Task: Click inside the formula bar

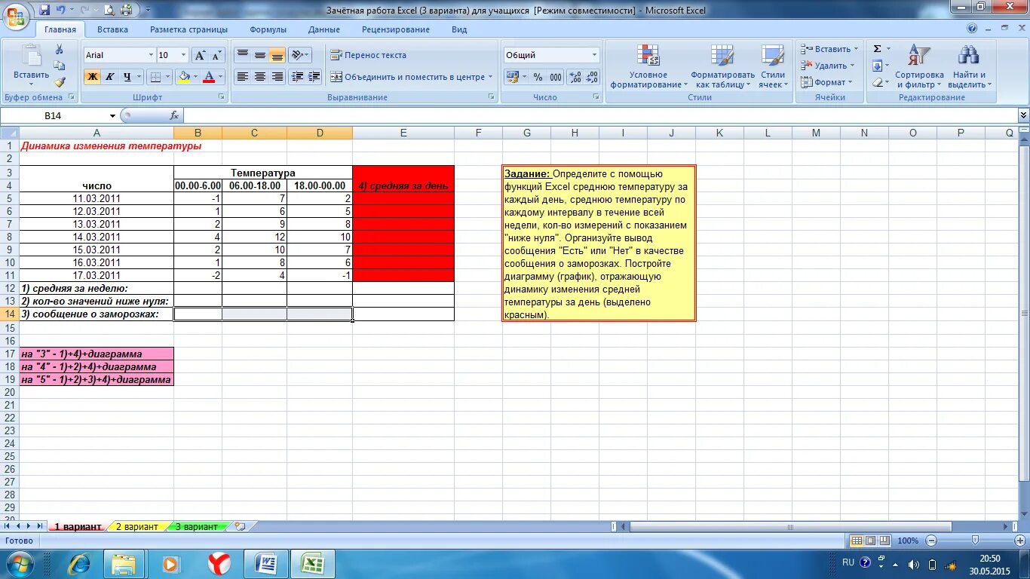Action: click(599, 115)
